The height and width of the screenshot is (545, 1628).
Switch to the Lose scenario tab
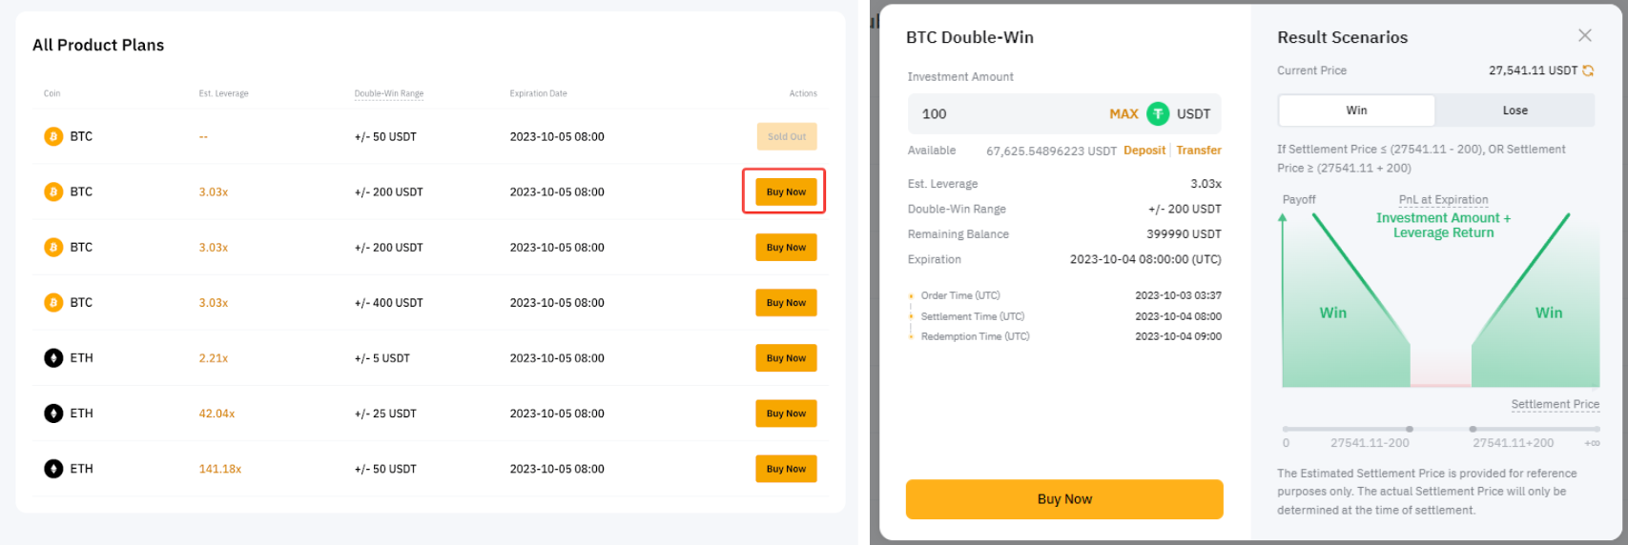pyautogui.click(x=1515, y=111)
